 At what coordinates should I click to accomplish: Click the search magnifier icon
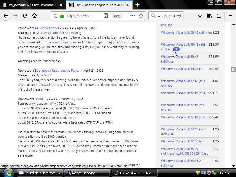[153, 16]
